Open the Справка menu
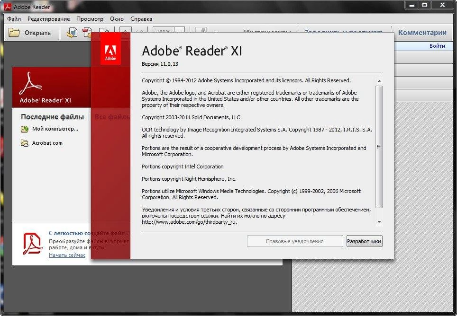 (141, 19)
